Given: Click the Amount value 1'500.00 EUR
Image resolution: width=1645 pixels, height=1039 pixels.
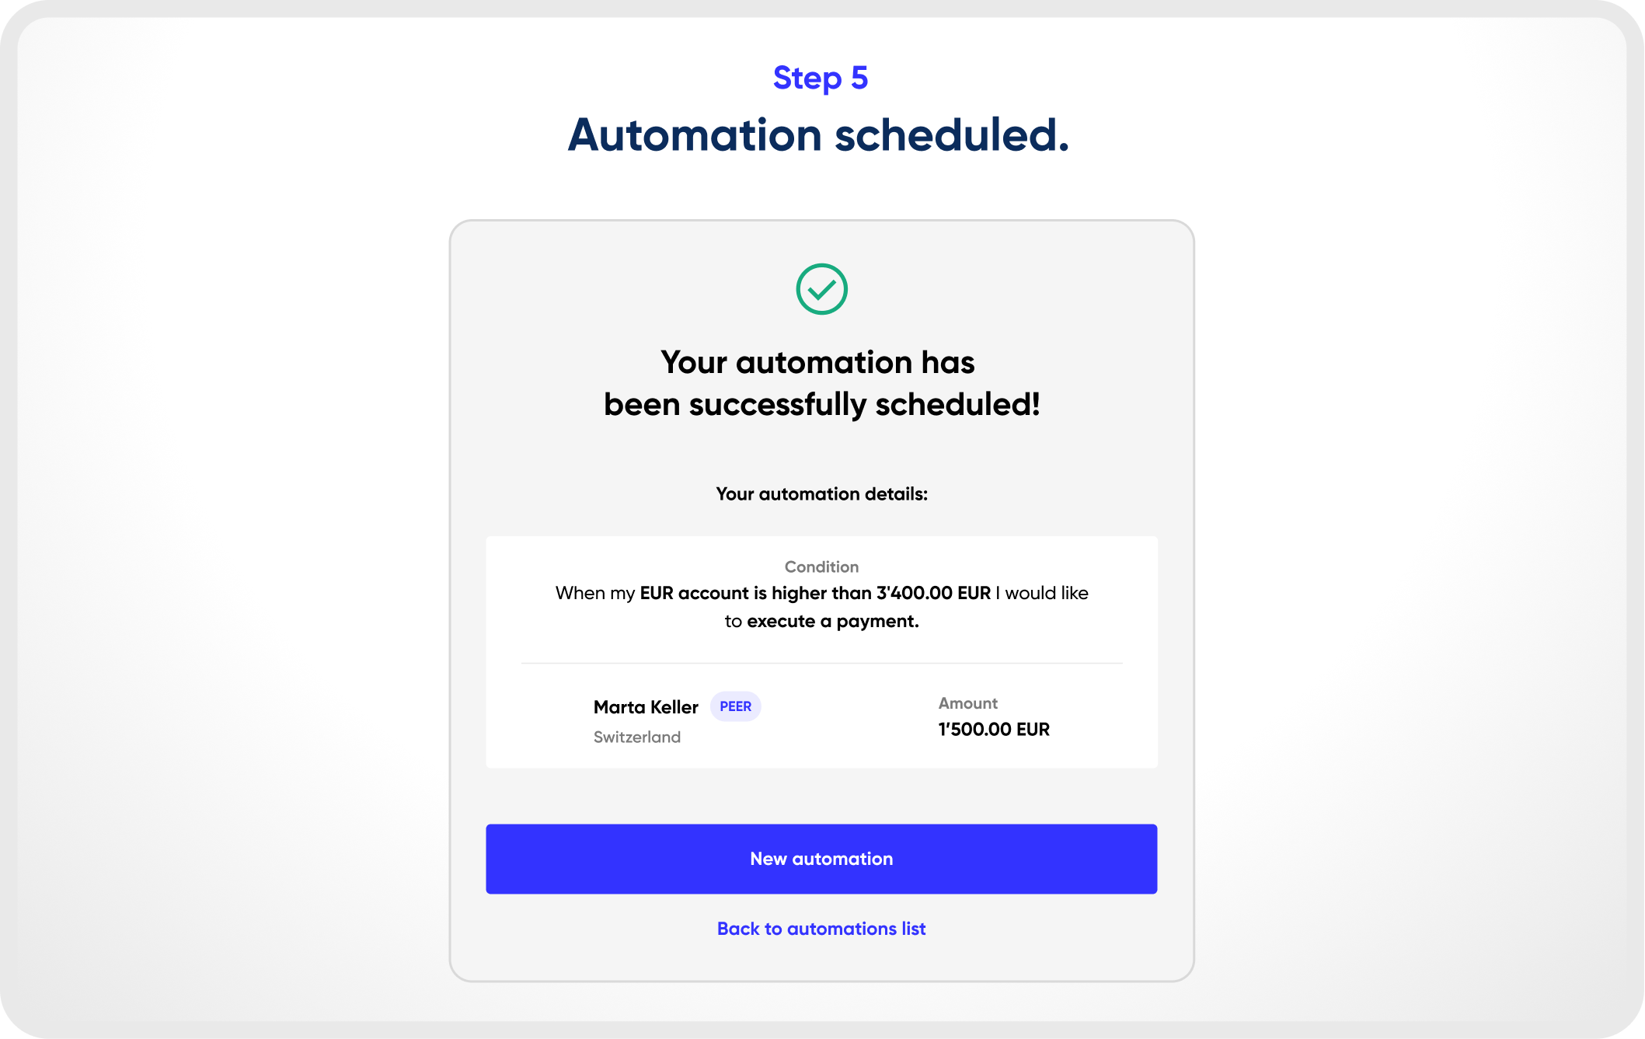Looking at the screenshot, I should [993, 729].
